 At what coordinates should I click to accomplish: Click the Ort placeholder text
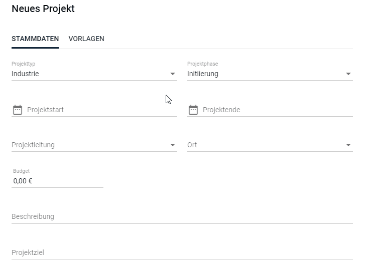click(192, 145)
